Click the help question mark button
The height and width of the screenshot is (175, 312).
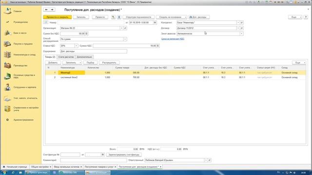point(306,17)
